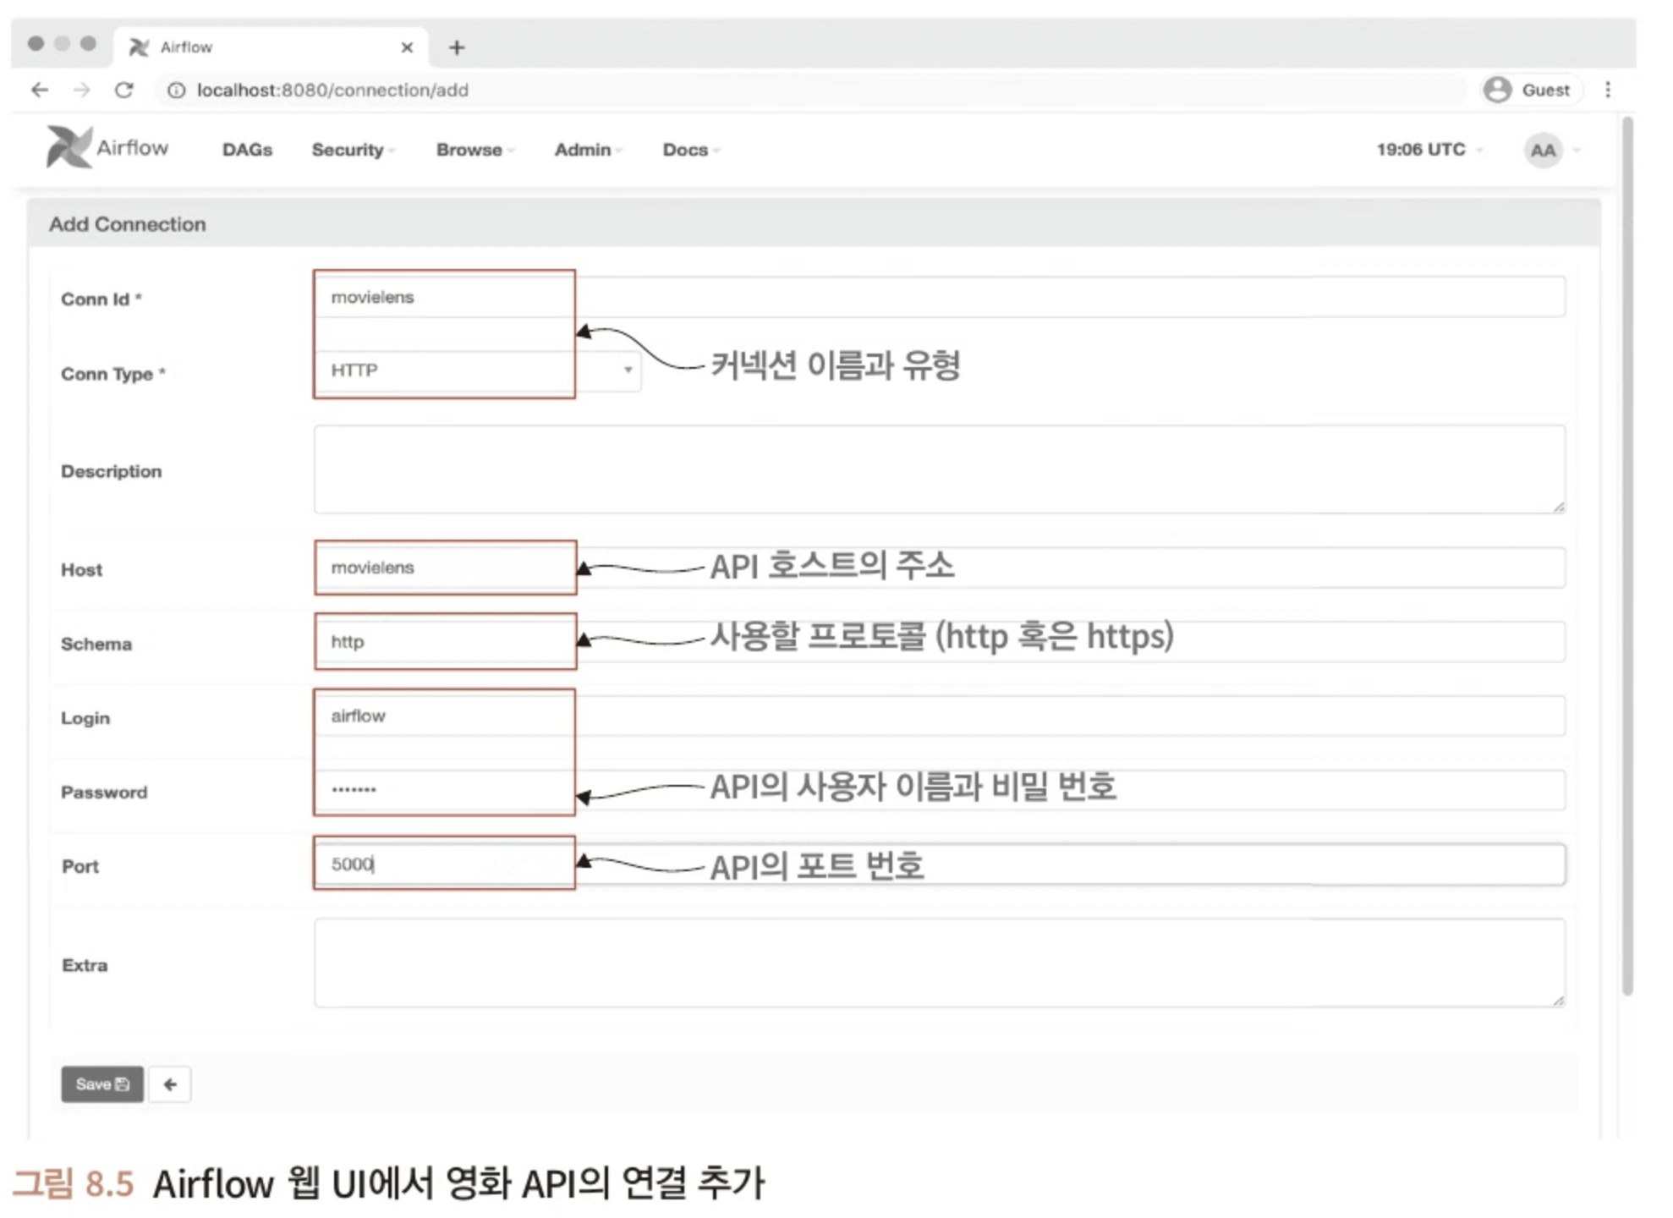Open the AA user avatar dropdown
This screenshot has width=1673, height=1218.
point(1544,150)
